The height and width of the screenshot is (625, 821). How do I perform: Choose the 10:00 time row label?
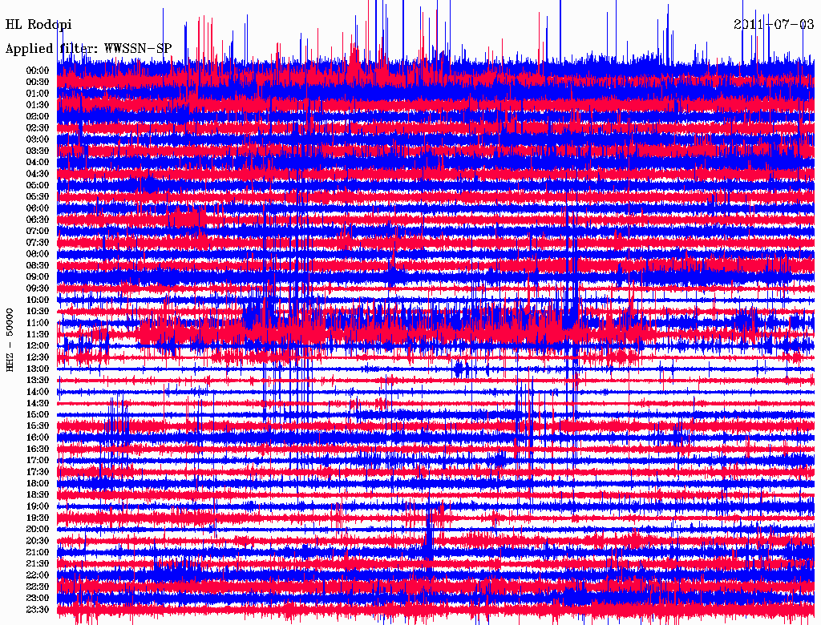click(38, 300)
